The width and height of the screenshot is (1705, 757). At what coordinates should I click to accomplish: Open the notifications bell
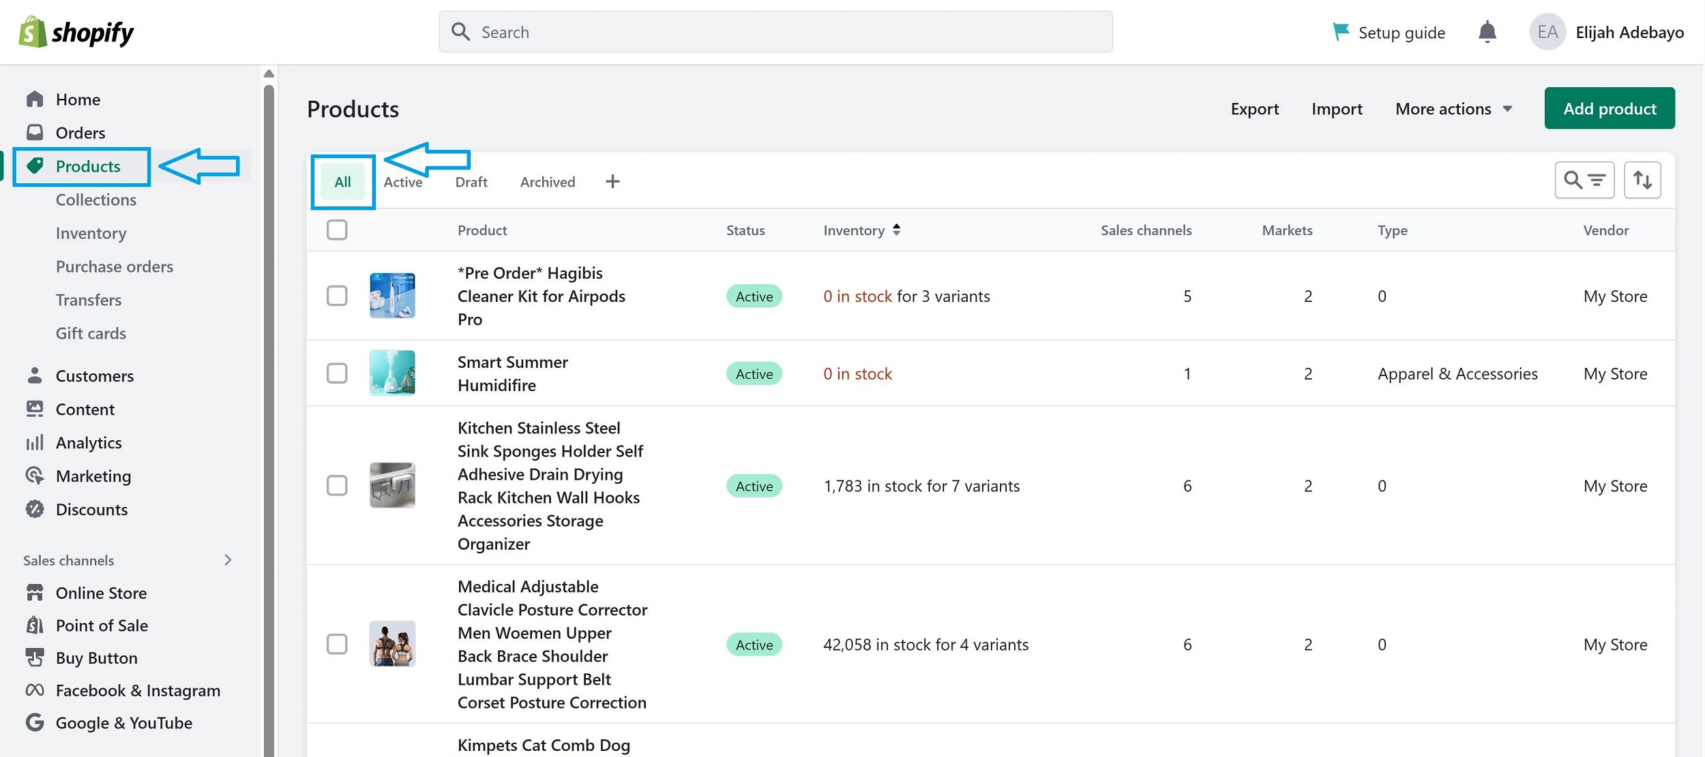coord(1487,32)
